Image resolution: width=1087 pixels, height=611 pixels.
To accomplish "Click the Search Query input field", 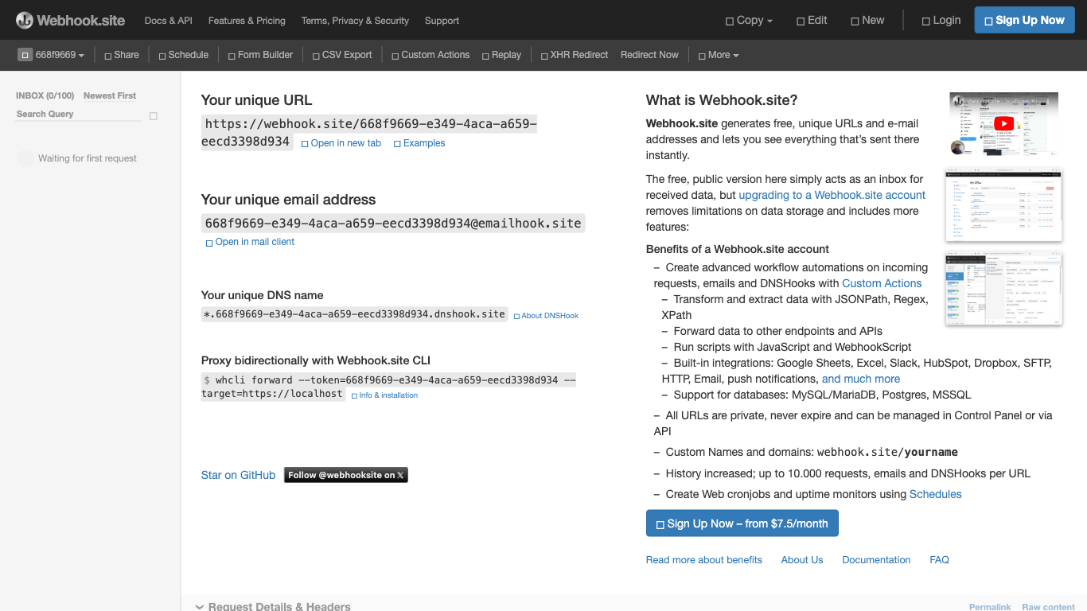I will pos(79,115).
